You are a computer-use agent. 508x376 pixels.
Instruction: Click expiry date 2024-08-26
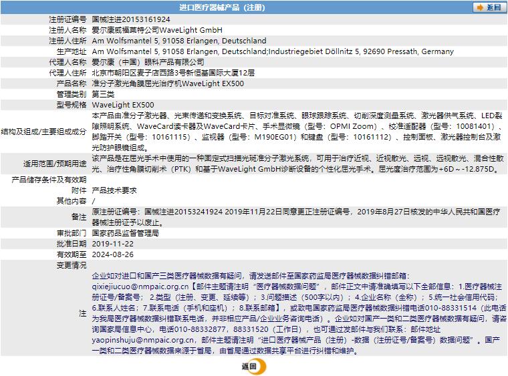pyautogui.click(x=113, y=254)
